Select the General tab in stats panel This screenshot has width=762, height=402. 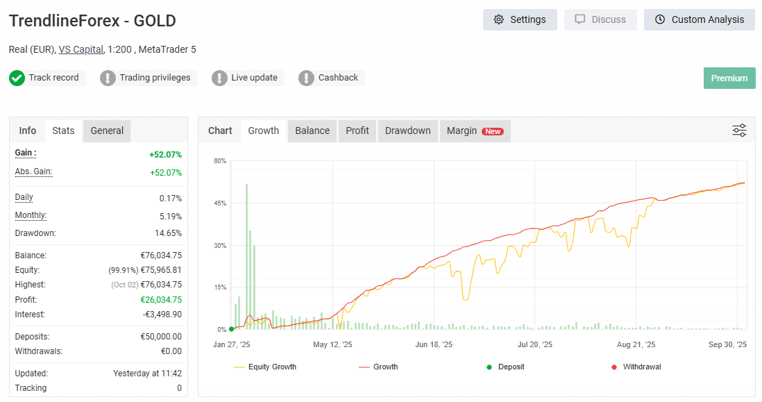click(x=107, y=131)
